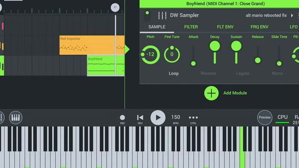Select the Red Impostor clip
This screenshot has height=168, width=299.
92,45
